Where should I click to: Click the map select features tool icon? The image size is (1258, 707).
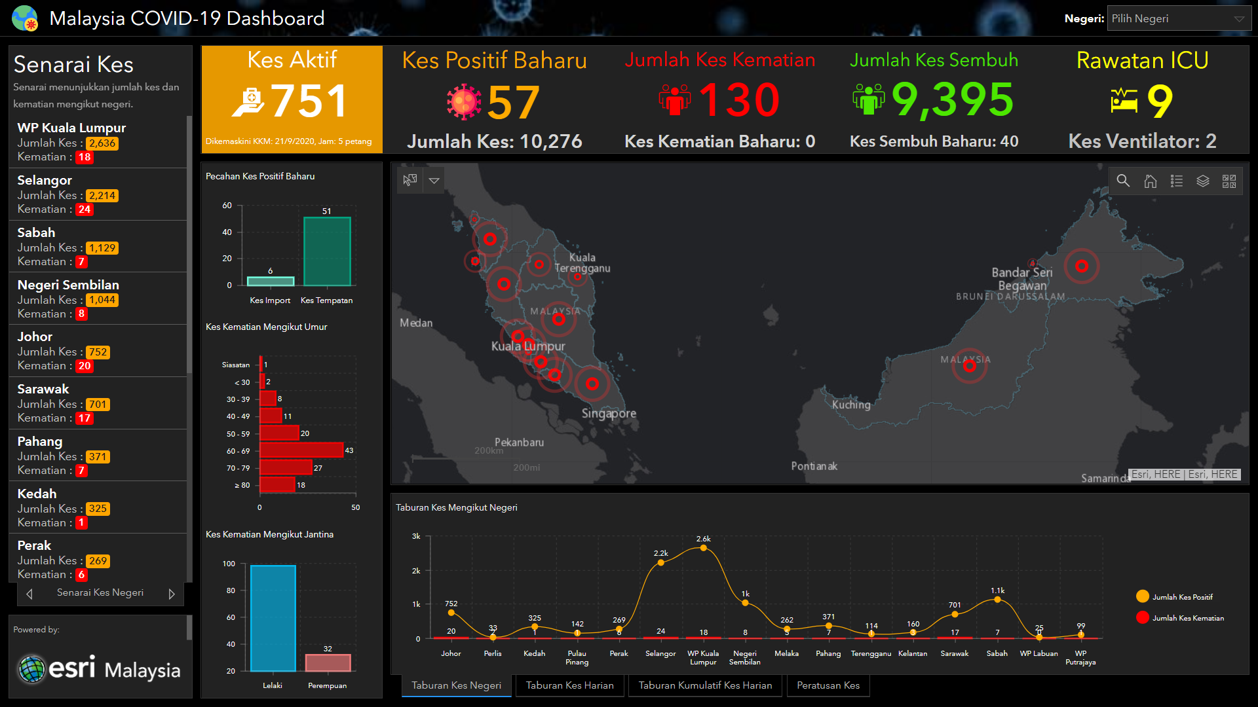click(410, 180)
